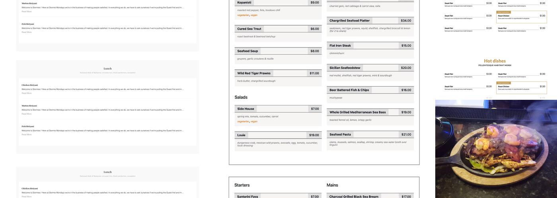Click the vegan tag under Side House
Image resolution: width=557 pixels, height=198 pixels.
click(254, 122)
